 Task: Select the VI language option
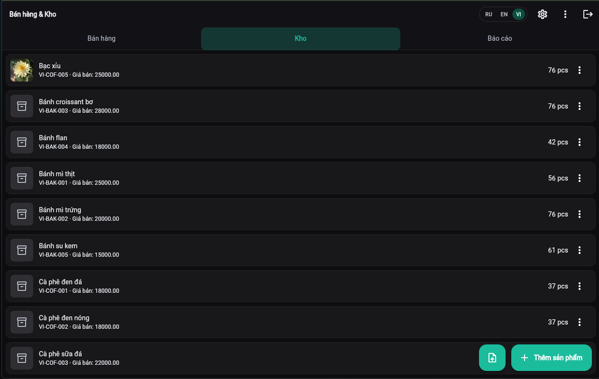(x=518, y=14)
